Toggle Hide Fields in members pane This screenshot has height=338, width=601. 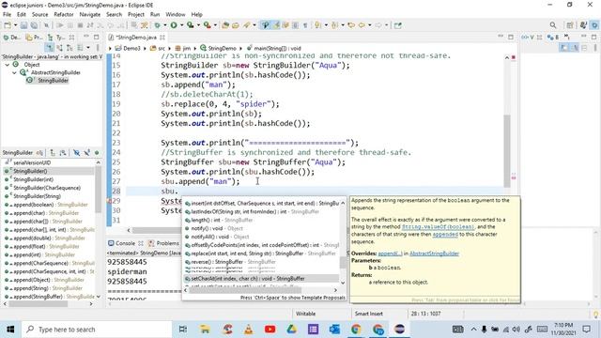tap(77, 153)
